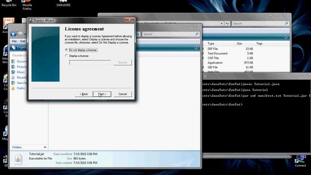Sort by Tags column header
Viewport: 311px width, 175px height.
[259, 43]
